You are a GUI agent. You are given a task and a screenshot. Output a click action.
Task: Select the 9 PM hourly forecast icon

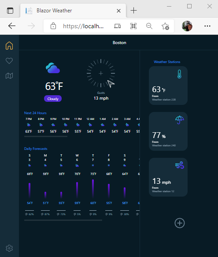pyautogui.click(x=53, y=125)
